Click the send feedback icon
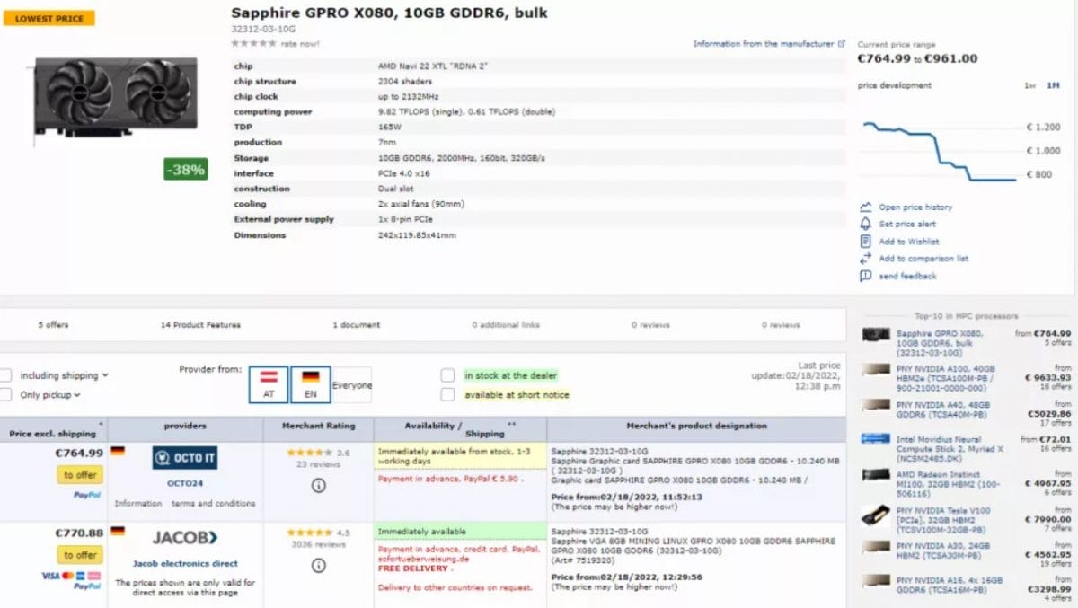This screenshot has width=1078, height=608. click(x=865, y=274)
